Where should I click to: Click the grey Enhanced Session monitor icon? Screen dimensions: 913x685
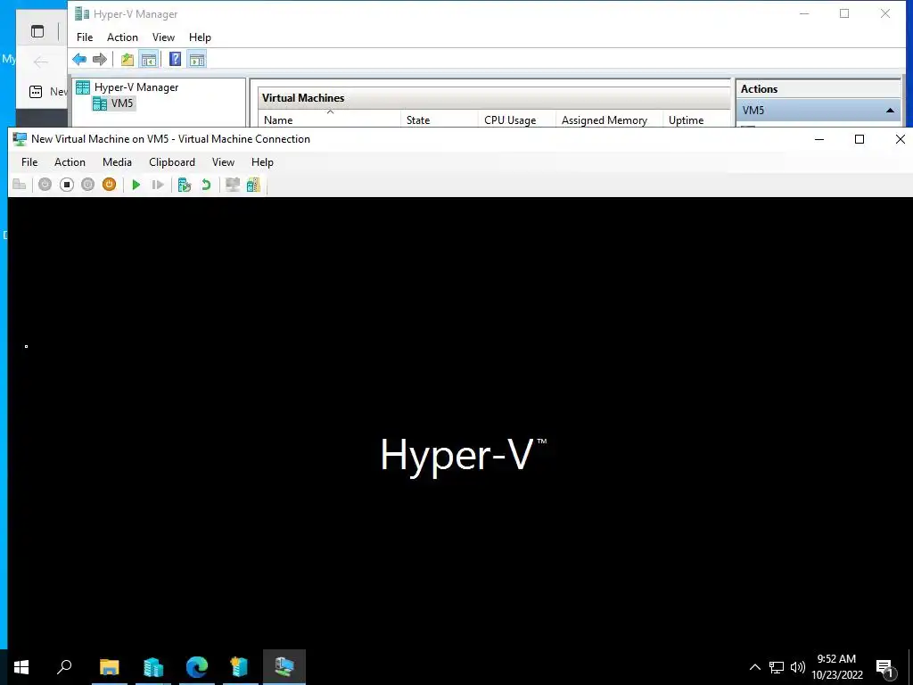tap(233, 185)
